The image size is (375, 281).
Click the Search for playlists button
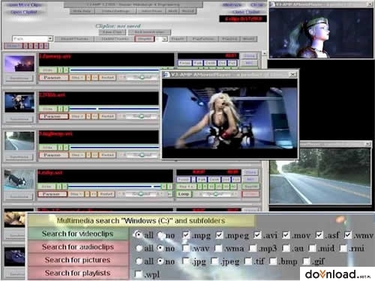(78, 273)
